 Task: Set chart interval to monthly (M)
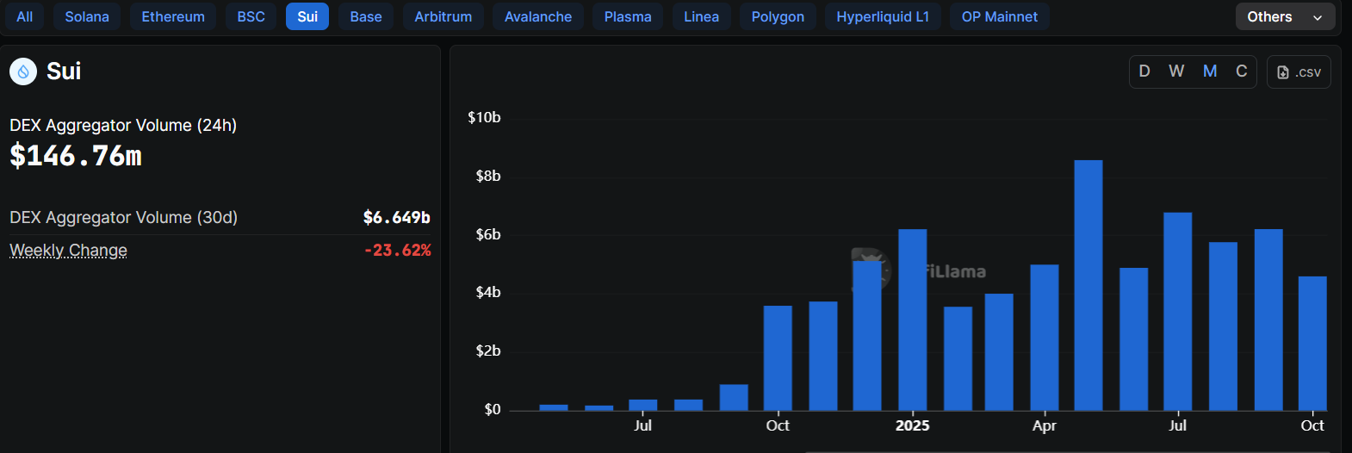[1210, 71]
